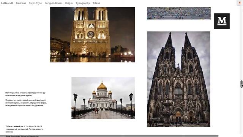
Task: Open the Origin menu item
Action: 69,3
